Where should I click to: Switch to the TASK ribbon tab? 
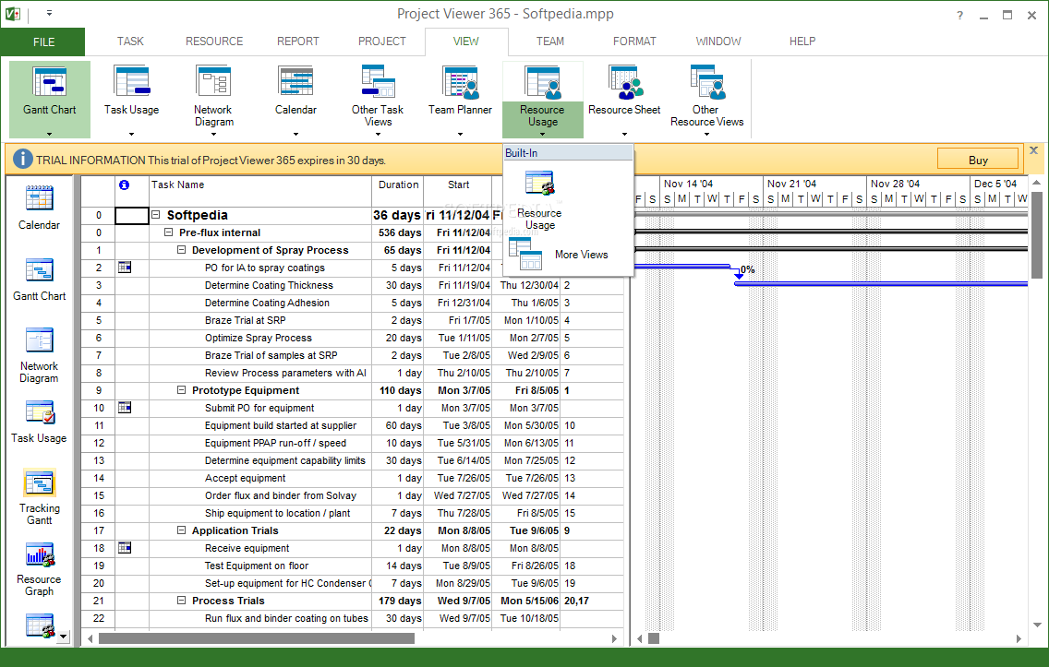click(130, 42)
